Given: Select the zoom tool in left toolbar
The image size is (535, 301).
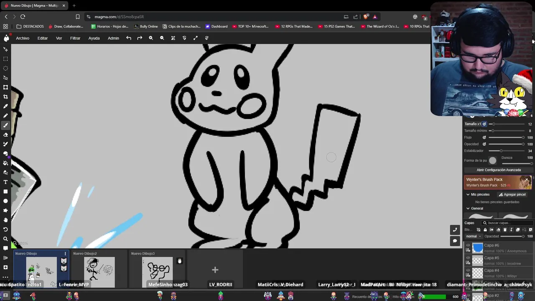Looking at the screenshot, I should click(x=5, y=239).
